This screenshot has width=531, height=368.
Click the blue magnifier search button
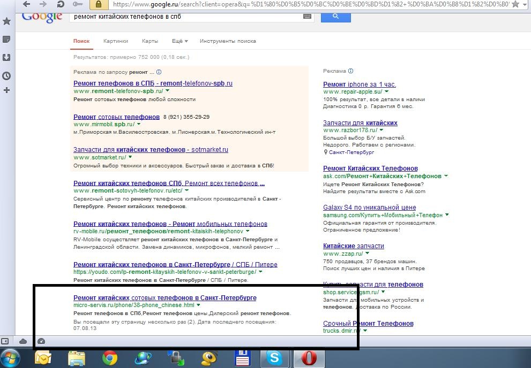pos(335,17)
